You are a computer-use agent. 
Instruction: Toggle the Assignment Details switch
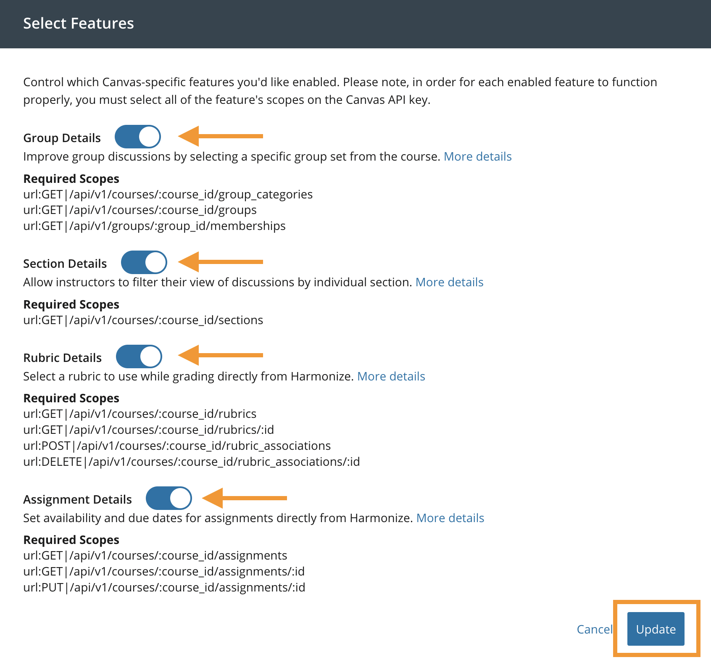pyautogui.click(x=169, y=498)
